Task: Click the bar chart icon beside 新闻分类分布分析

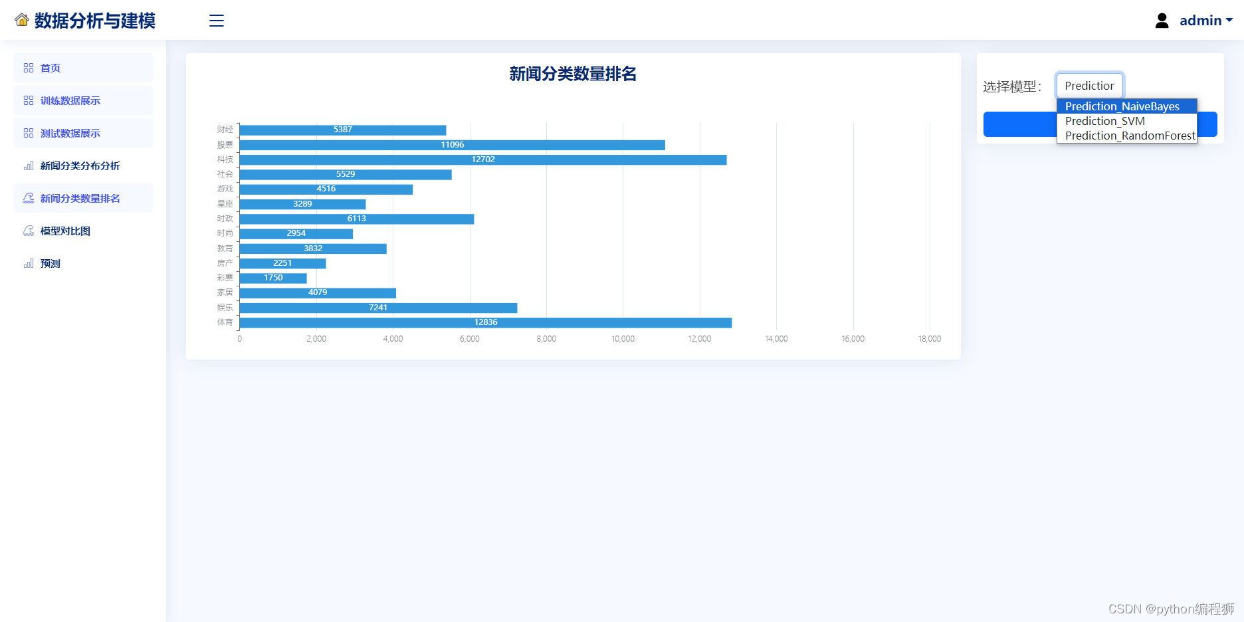Action: pos(28,165)
